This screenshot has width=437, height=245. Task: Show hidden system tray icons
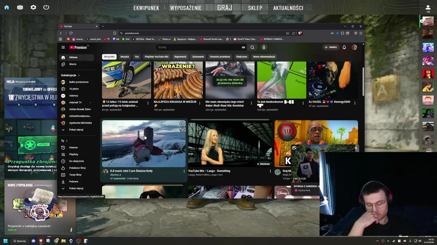tap(377, 241)
